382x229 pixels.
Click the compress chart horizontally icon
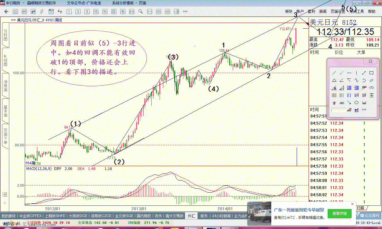132,12
